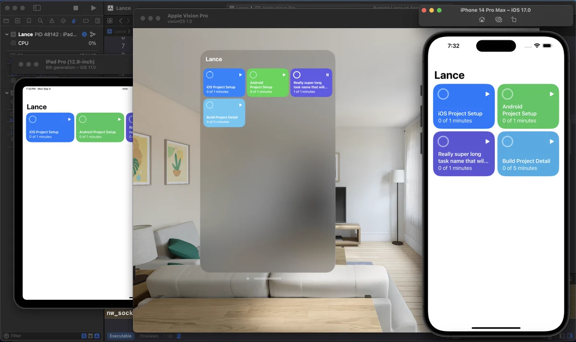Select the Debug navigator icon
The width and height of the screenshot is (576, 342).
tap(74, 21)
